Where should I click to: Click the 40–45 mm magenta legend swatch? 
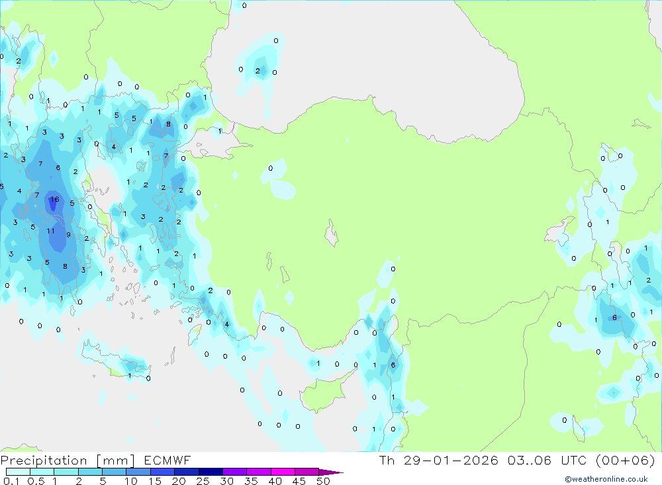coord(283,472)
